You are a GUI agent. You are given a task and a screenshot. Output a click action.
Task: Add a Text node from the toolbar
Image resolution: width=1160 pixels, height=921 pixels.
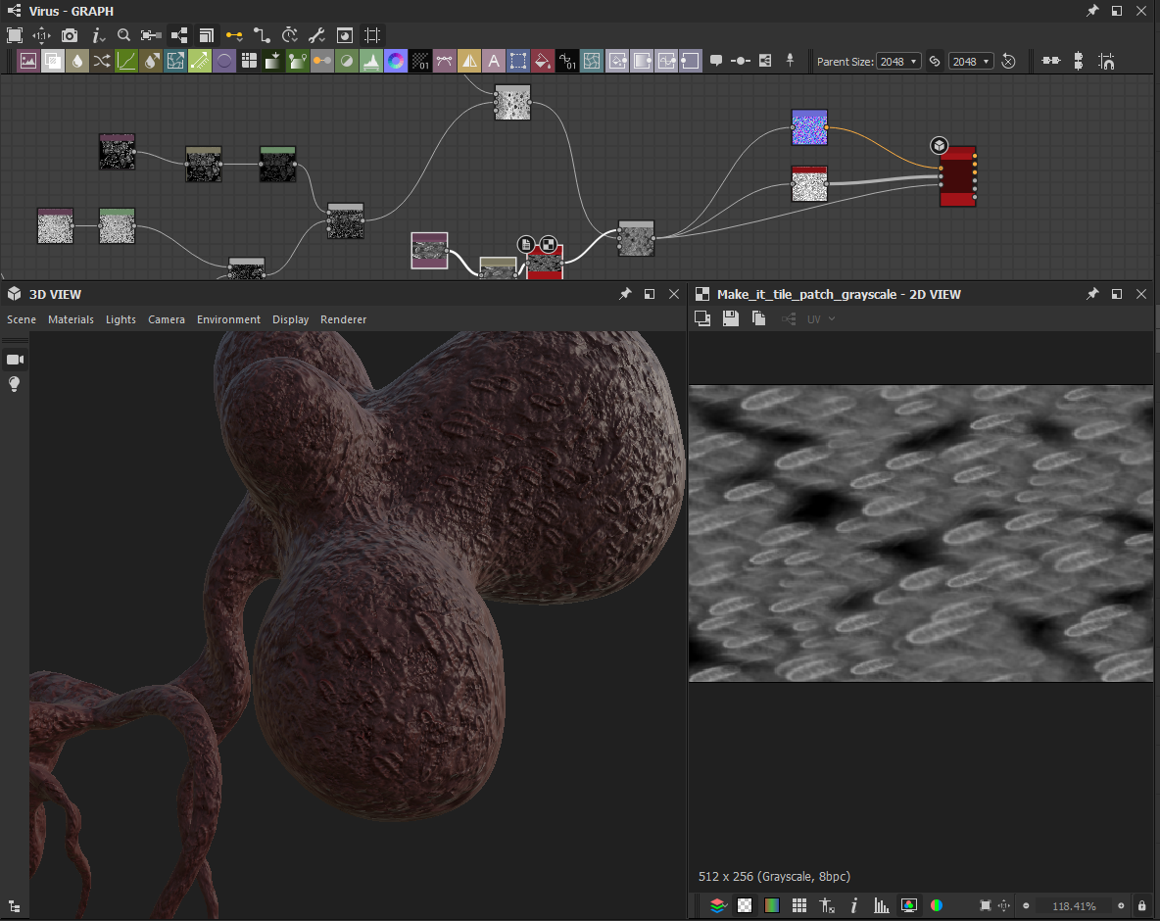pyautogui.click(x=494, y=61)
